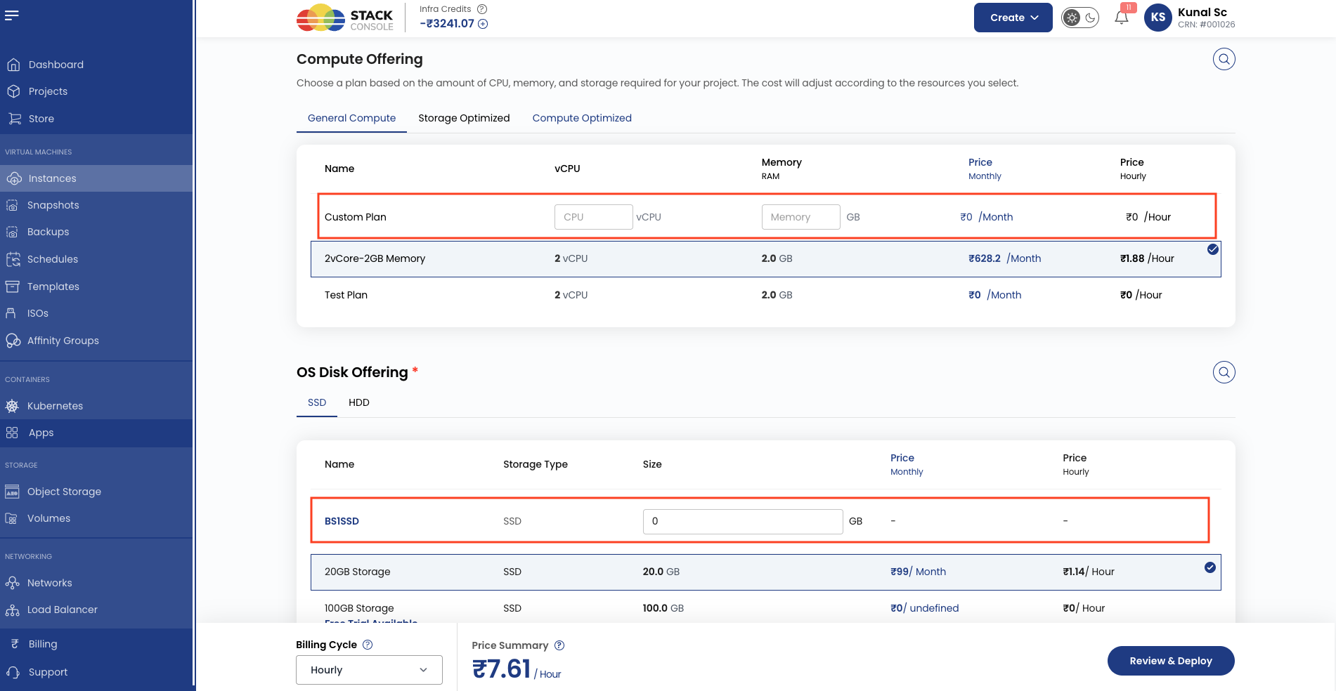Switch to General Compute tab

[x=351, y=118]
